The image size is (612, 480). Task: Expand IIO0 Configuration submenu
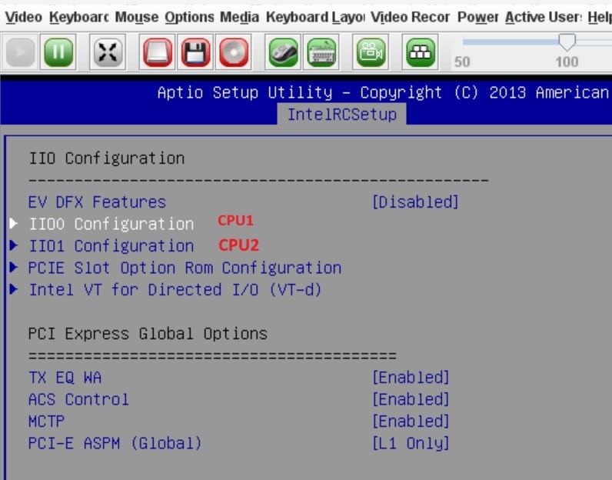pos(111,225)
